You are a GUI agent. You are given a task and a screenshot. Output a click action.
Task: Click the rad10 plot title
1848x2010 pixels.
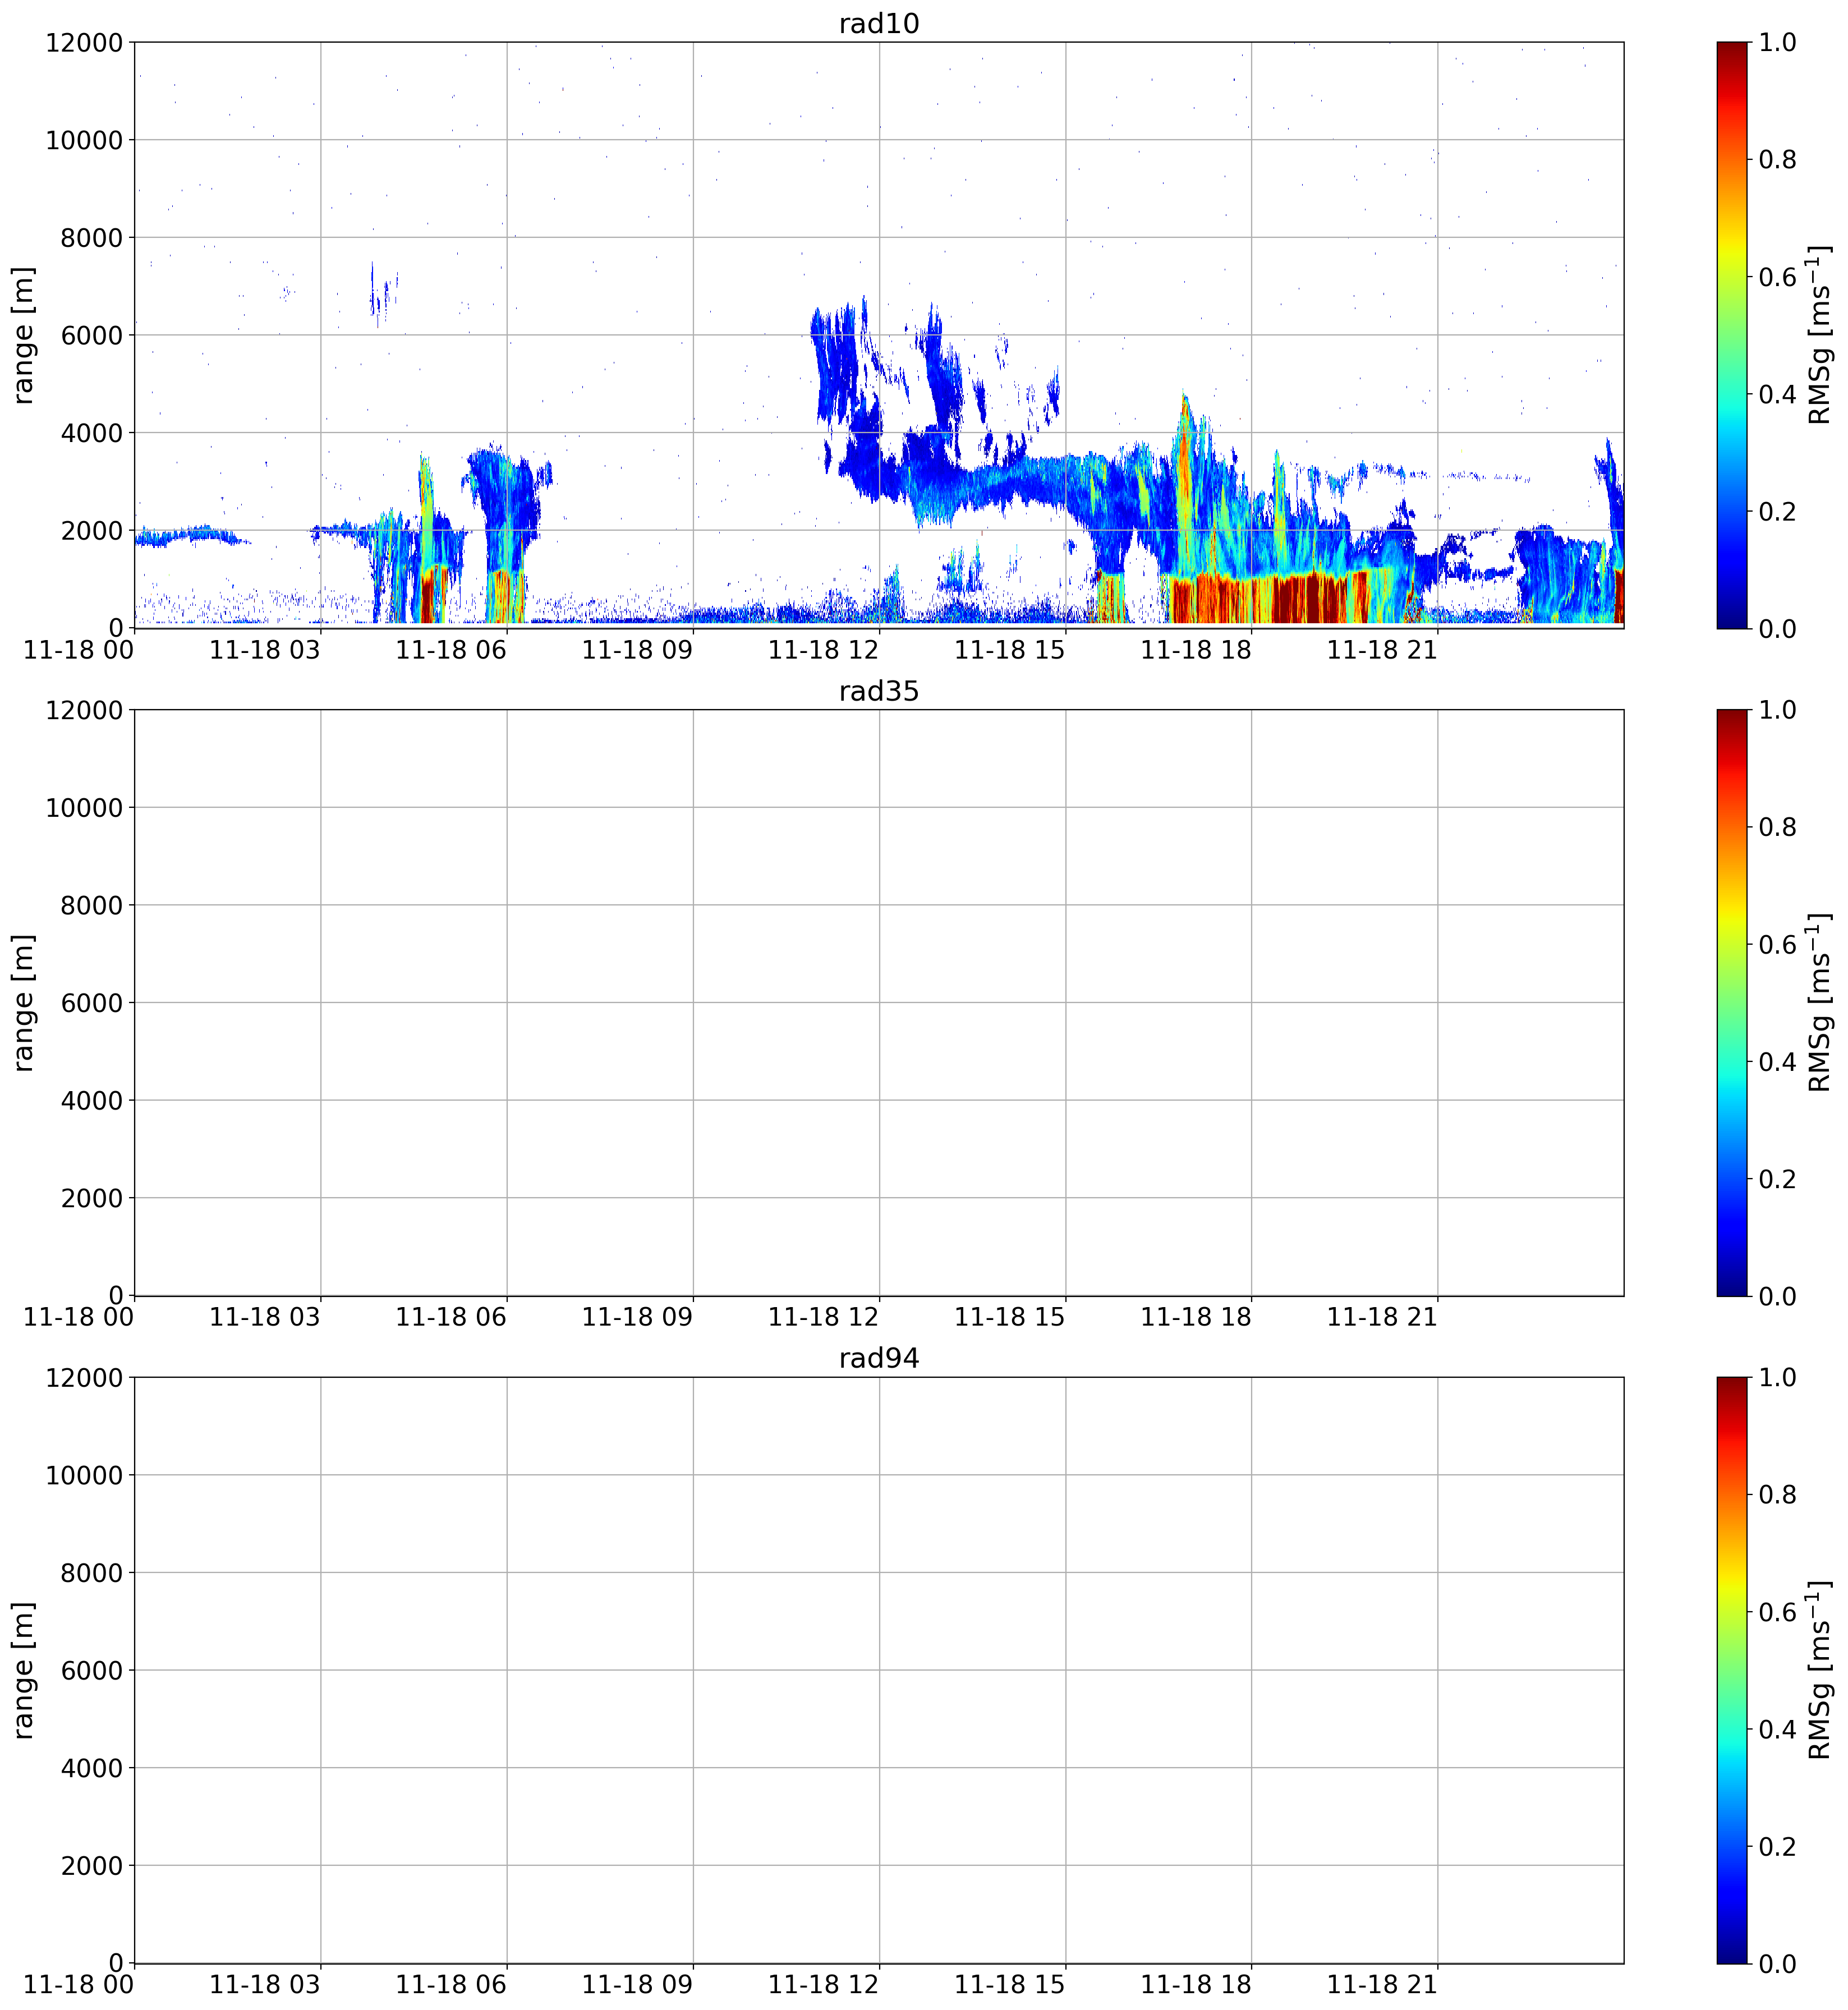coord(878,23)
